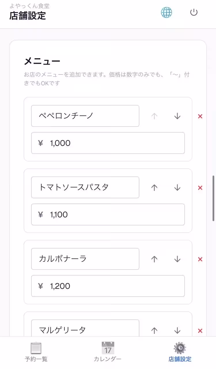This screenshot has width=216, height=369.
Task: Select the 店舗設定 gear icon
Action: pos(179,348)
